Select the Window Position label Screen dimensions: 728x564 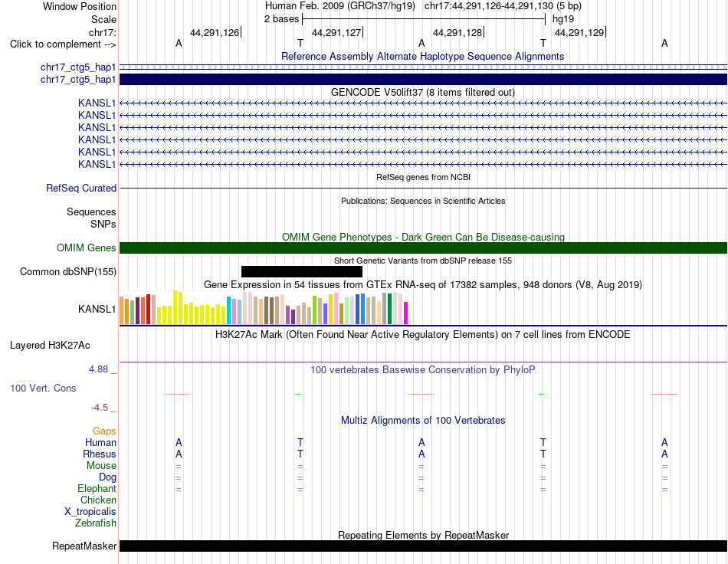(80, 6)
